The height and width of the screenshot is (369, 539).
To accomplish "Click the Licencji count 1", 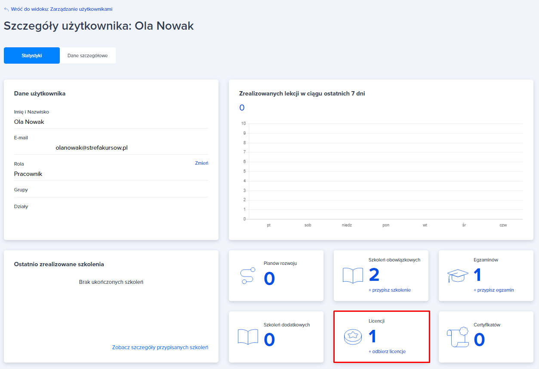I will (x=373, y=336).
